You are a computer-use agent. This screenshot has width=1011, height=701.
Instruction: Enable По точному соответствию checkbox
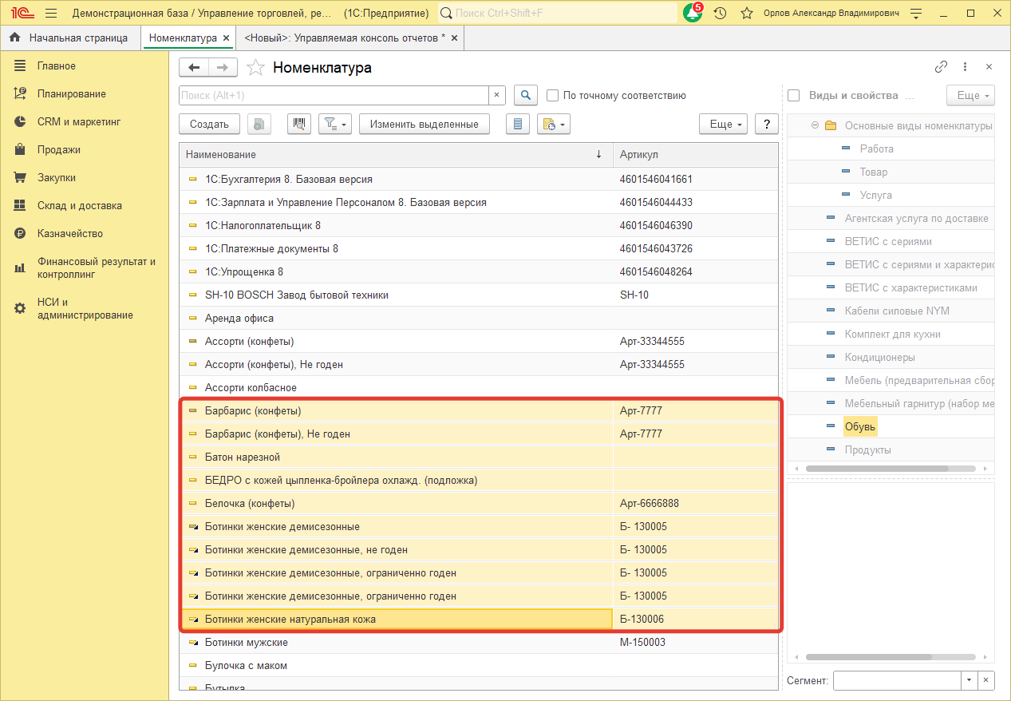552,96
